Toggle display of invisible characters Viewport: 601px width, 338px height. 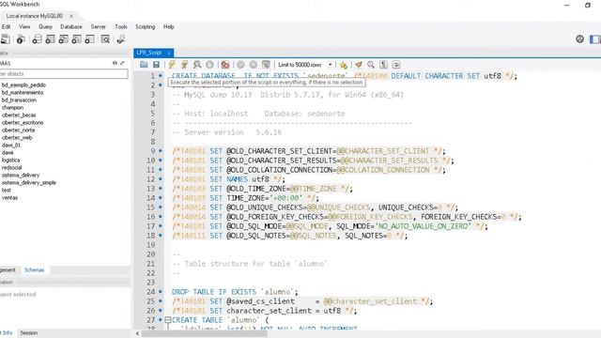click(384, 65)
